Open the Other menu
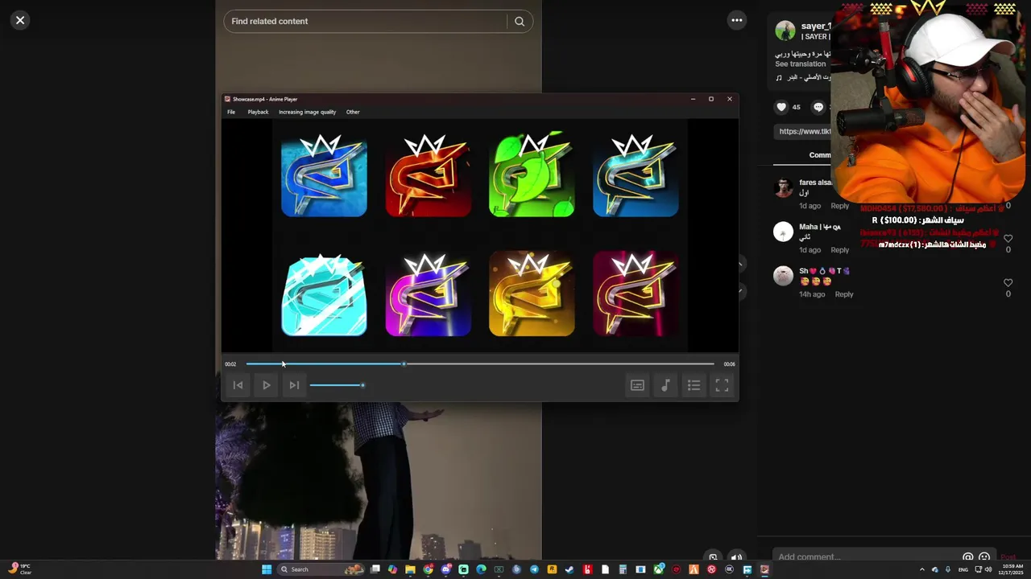Viewport: 1031px width, 579px height. (x=353, y=112)
